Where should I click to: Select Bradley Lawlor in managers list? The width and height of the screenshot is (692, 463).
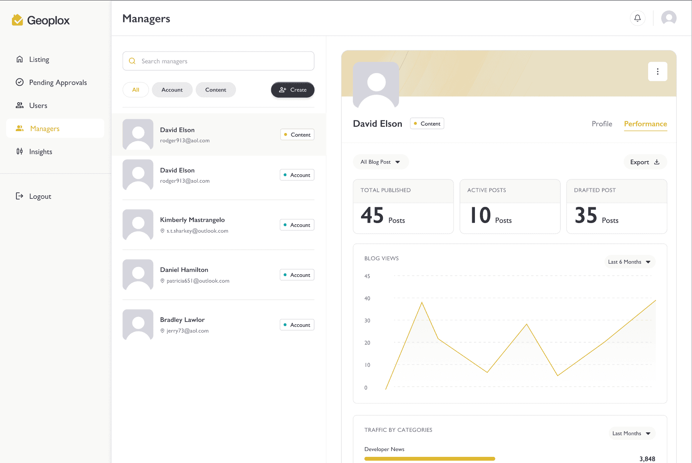[x=218, y=325]
